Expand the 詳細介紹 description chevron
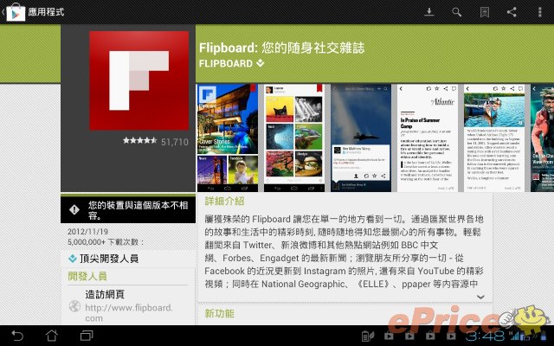 (480, 296)
